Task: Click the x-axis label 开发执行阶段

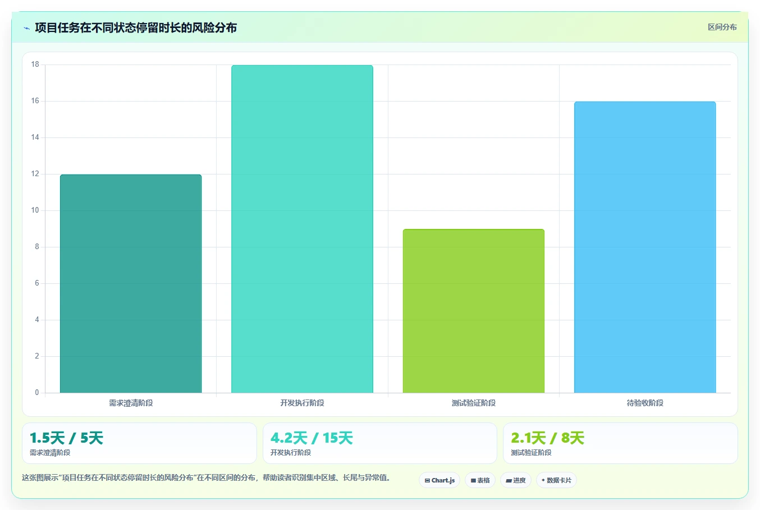Action: coord(302,403)
